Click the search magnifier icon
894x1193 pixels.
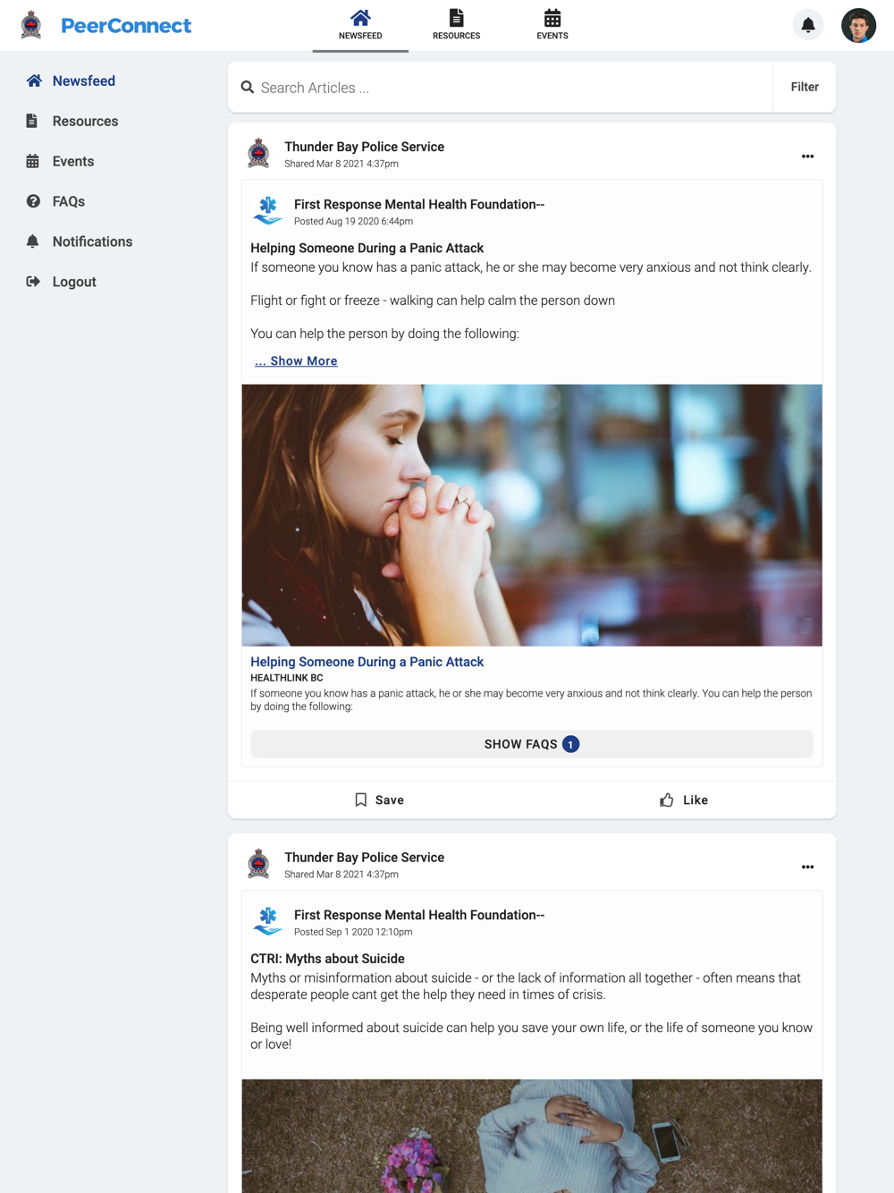[248, 88]
